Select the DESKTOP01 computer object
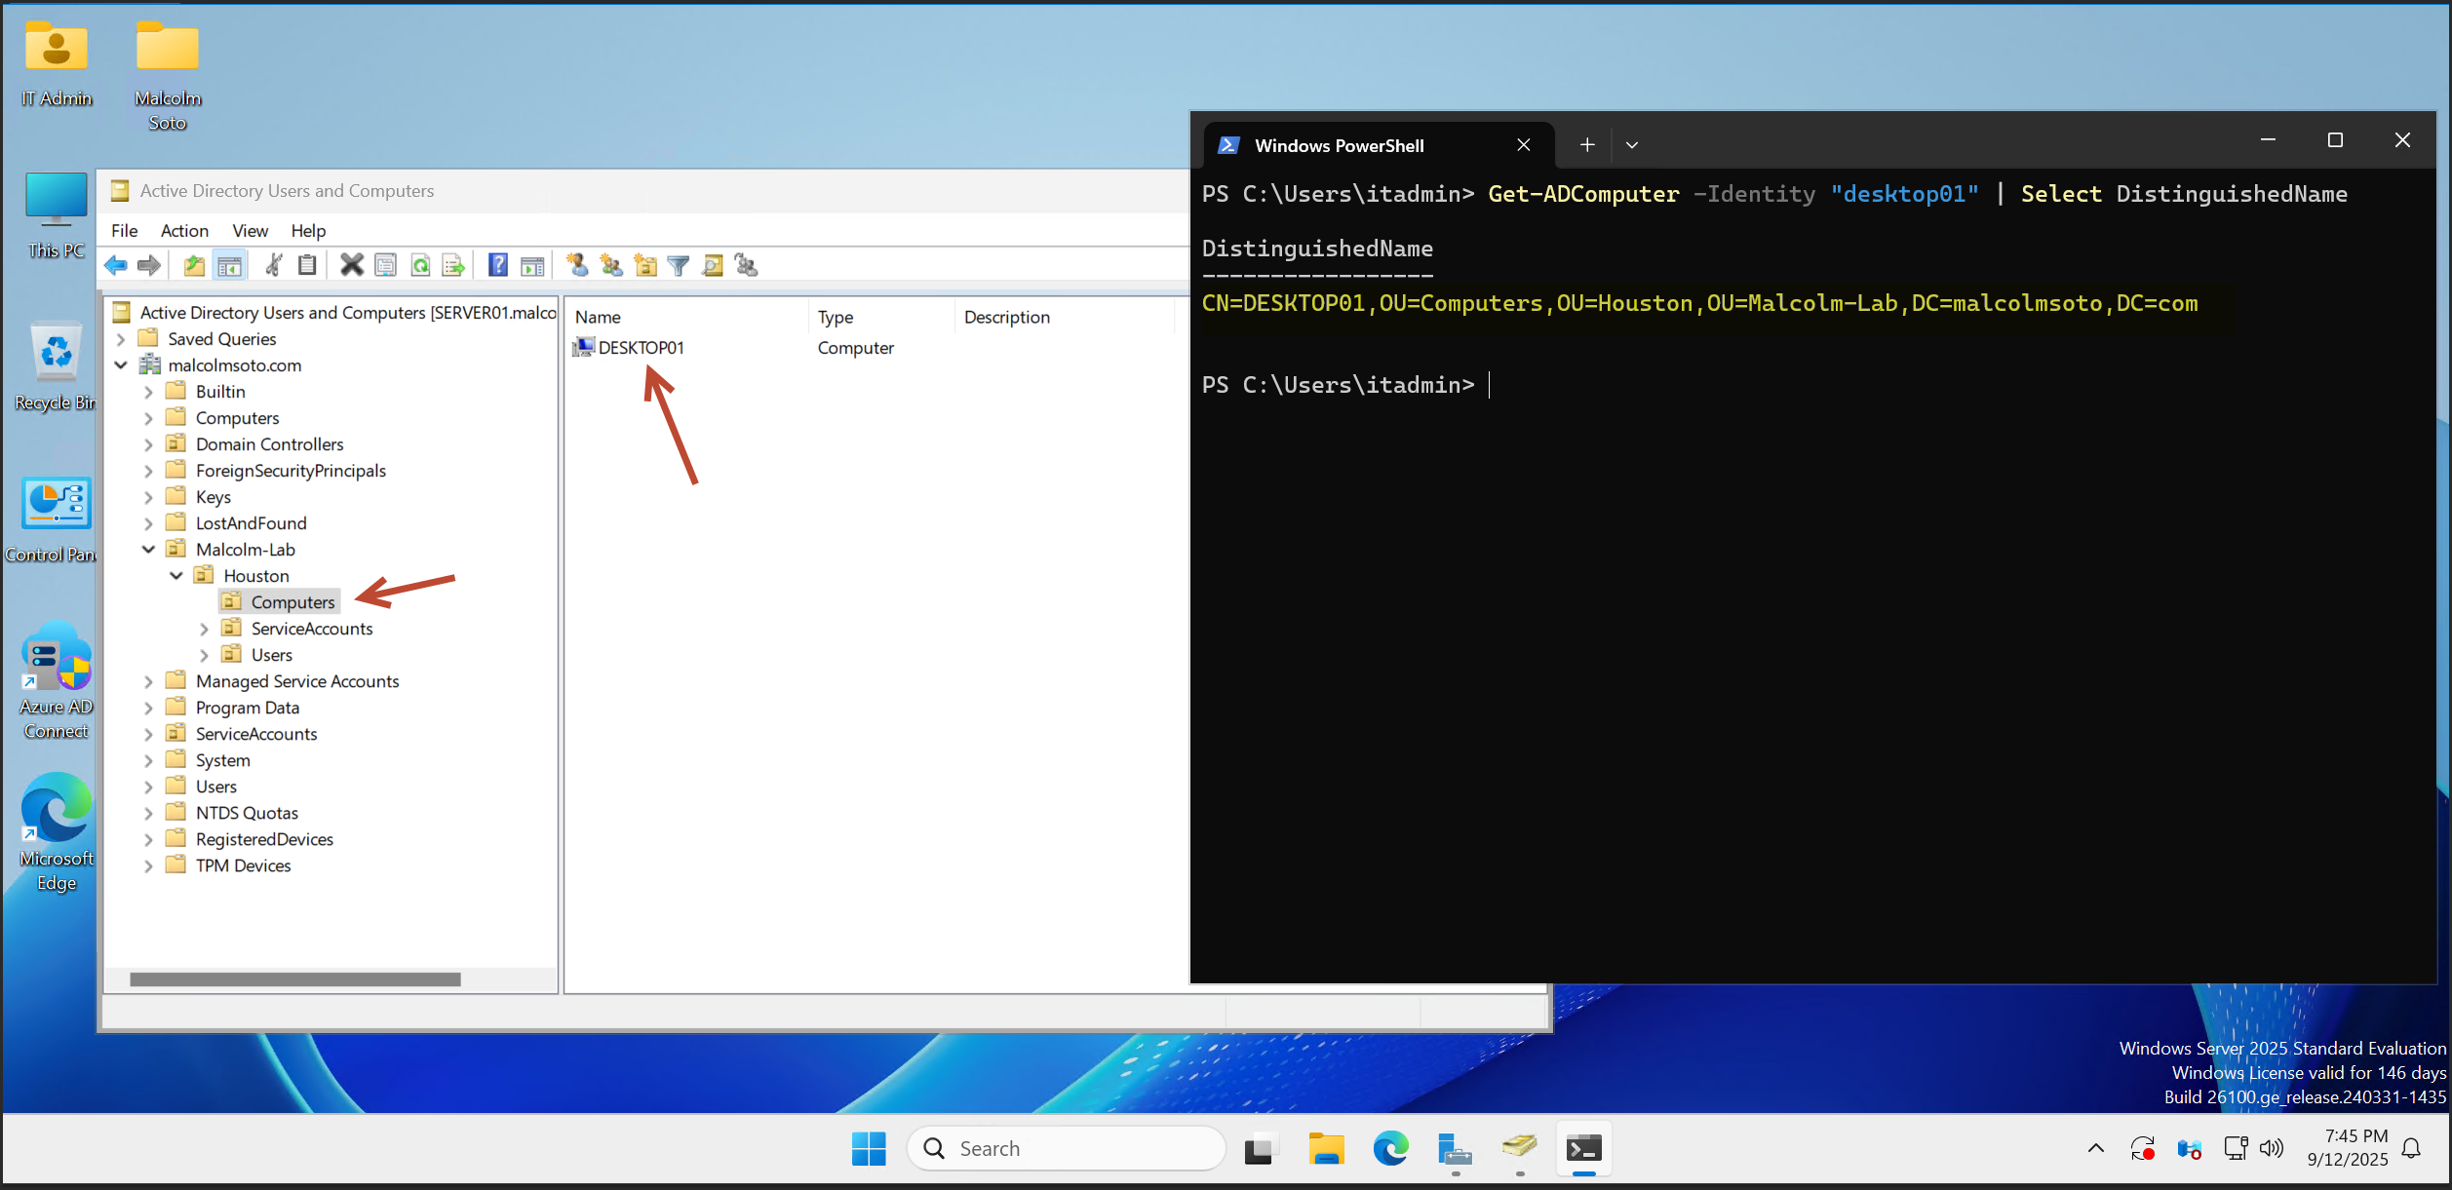 [641, 348]
